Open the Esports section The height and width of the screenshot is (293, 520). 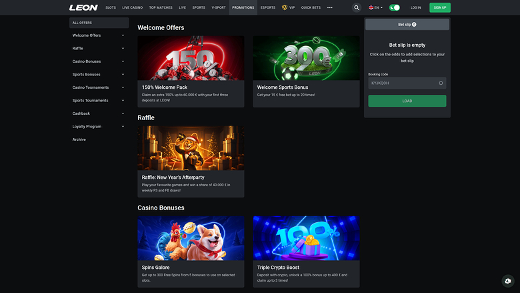coord(267,7)
